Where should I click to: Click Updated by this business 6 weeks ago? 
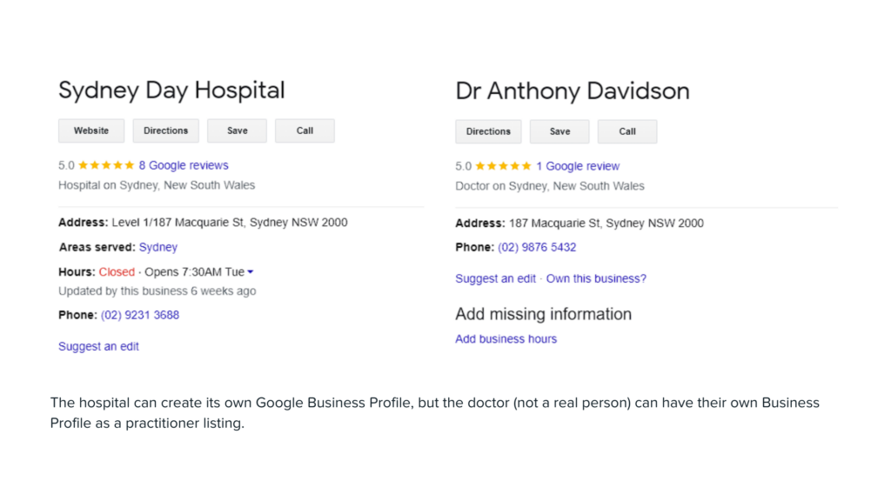pyautogui.click(x=157, y=291)
